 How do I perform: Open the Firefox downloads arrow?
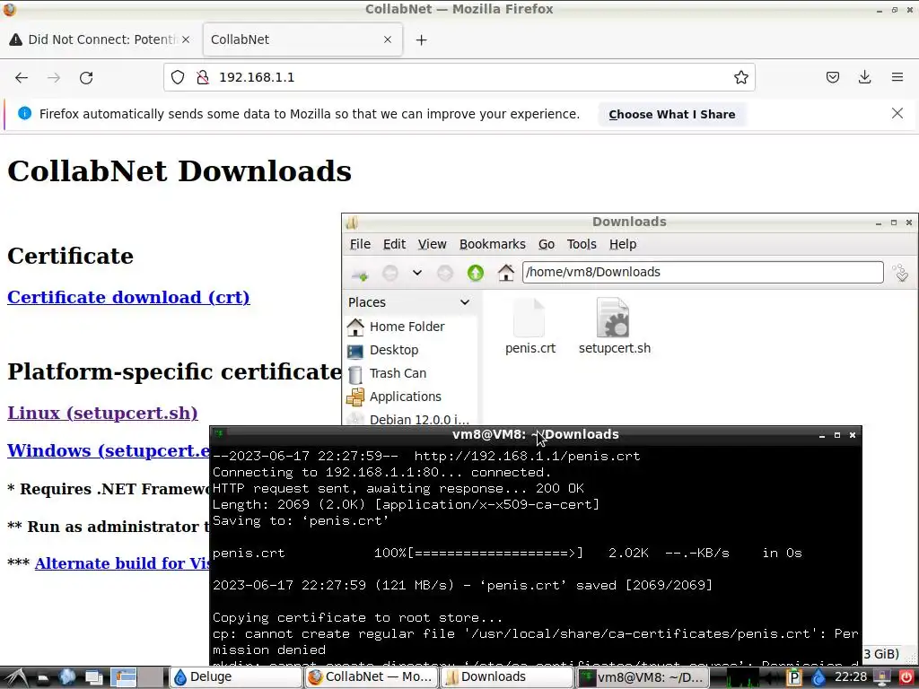(864, 77)
